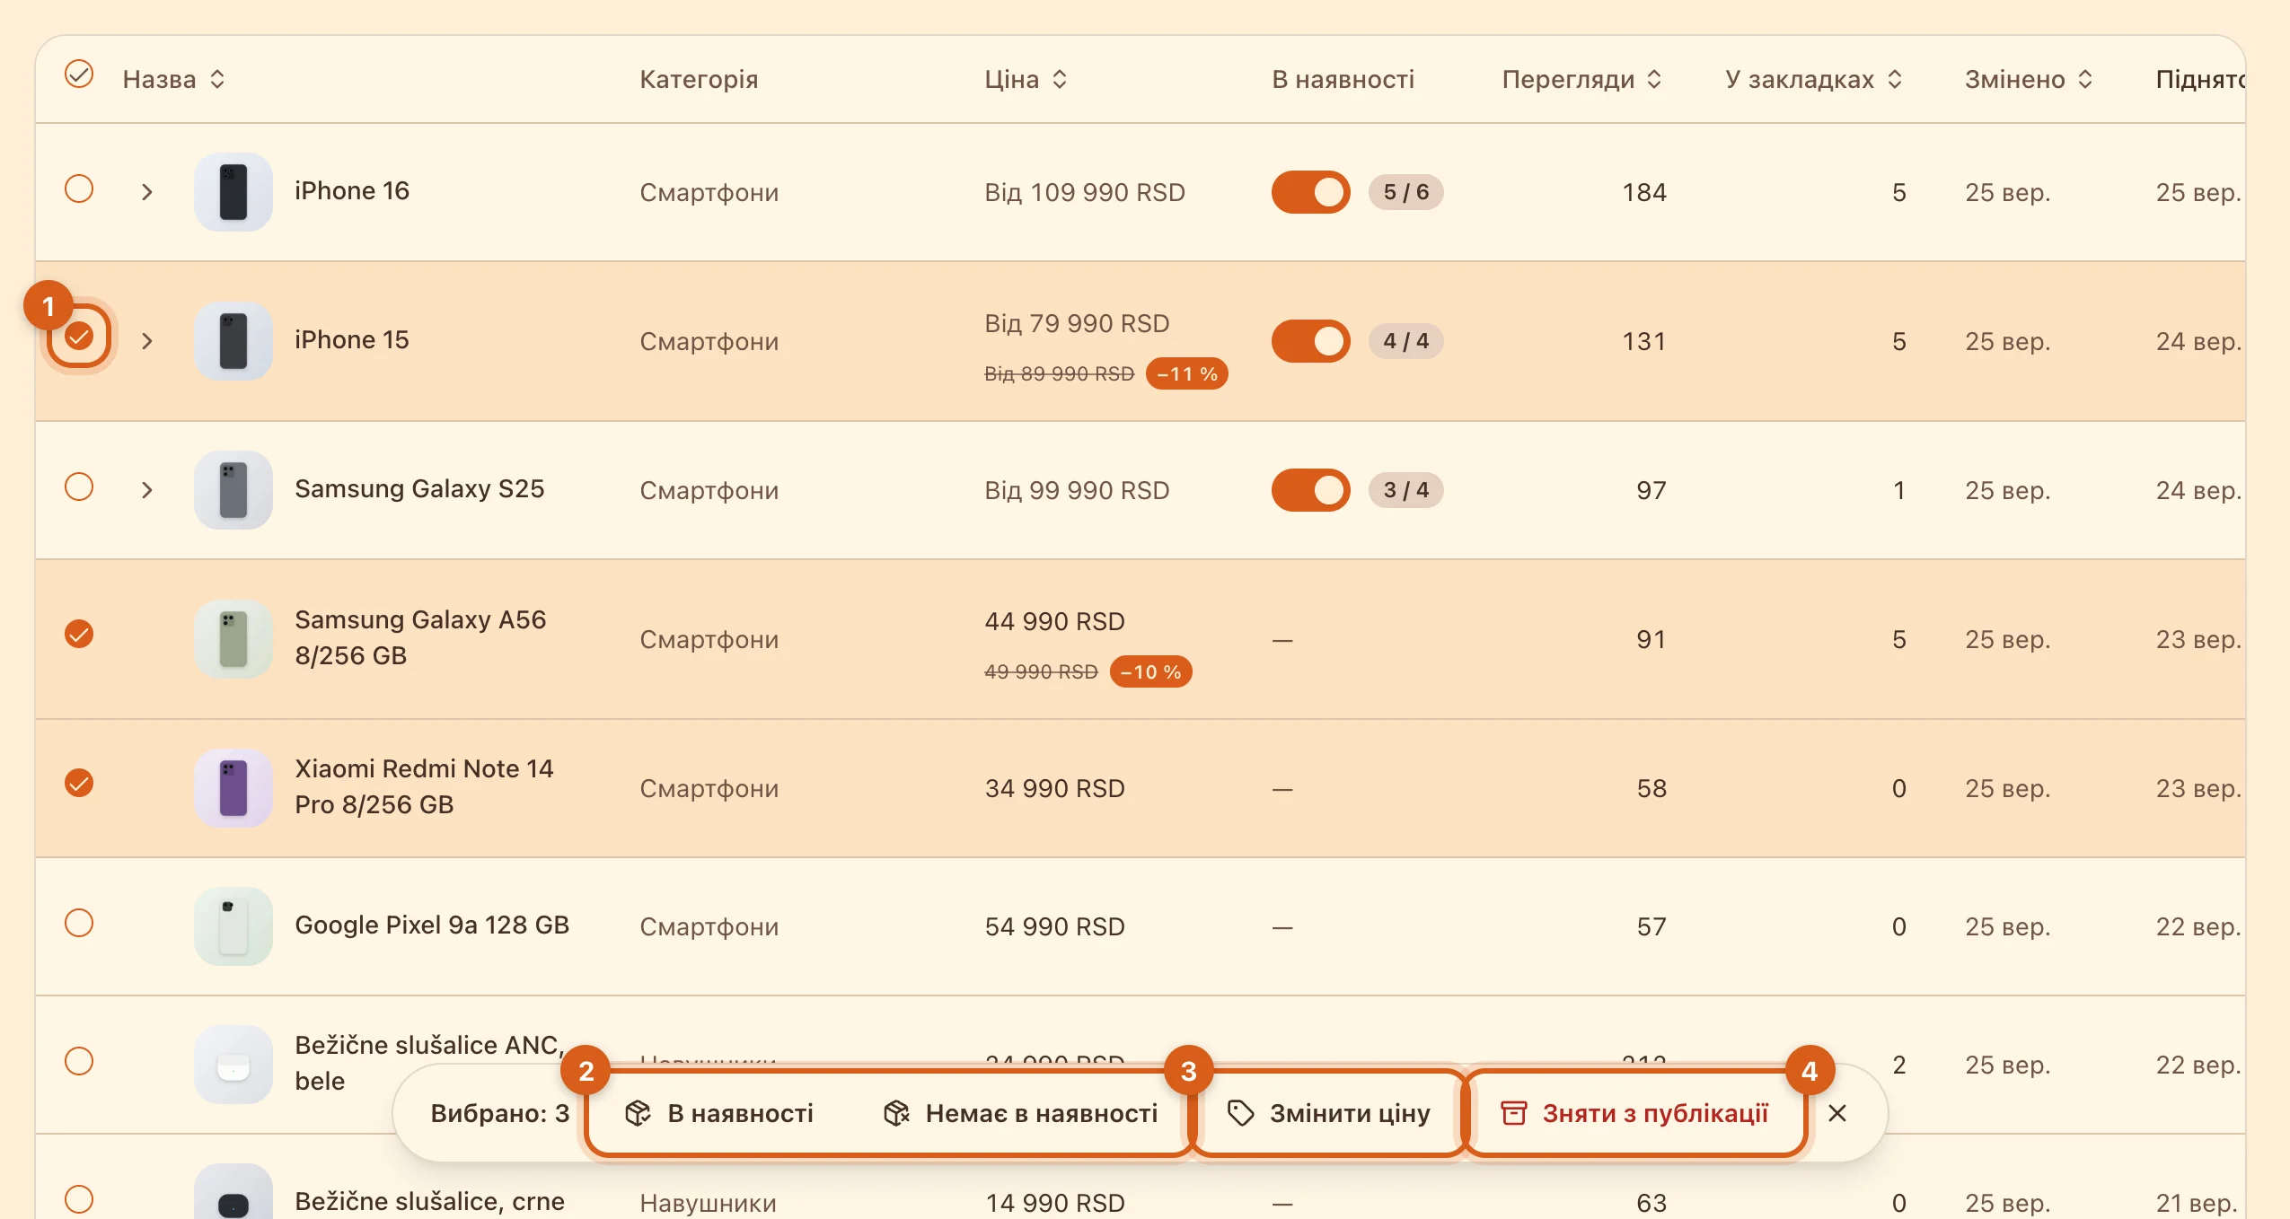Image resolution: width=2290 pixels, height=1219 pixels.
Task: Uncheck the Samsung Galaxy A56 row checkbox
Action: pyautogui.click(x=79, y=635)
